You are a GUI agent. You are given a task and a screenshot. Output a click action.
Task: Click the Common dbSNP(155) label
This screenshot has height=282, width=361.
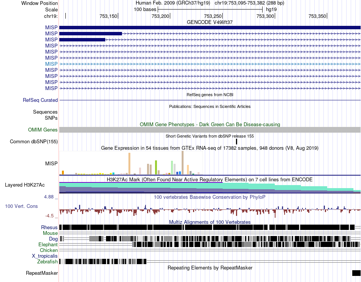pyautogui.click(x=34, y=142)
